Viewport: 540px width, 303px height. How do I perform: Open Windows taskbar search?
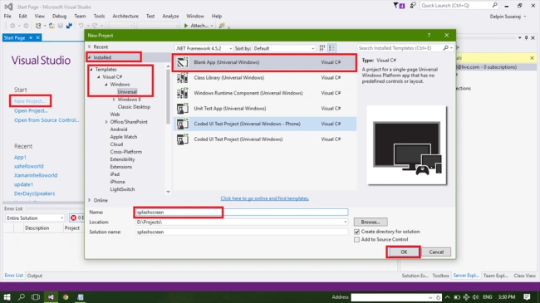pos(22,297)
